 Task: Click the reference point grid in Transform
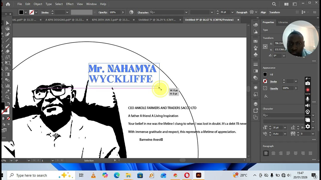[x=265, y=46]
